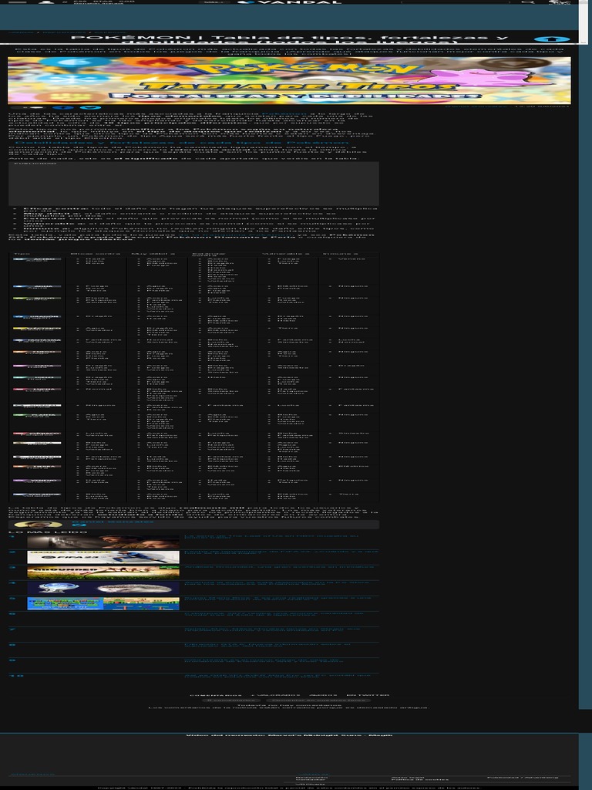The height and width of the screenshot is (790, 592).
Task: Open the Política de cookies footer link
Action: pyautogui.click(x=420, y=780)
